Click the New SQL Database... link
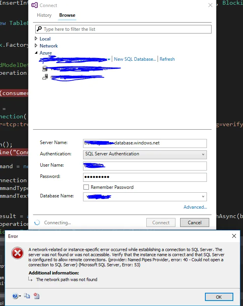This screenshot has width=243, height=306. click(x=135, y=59)
